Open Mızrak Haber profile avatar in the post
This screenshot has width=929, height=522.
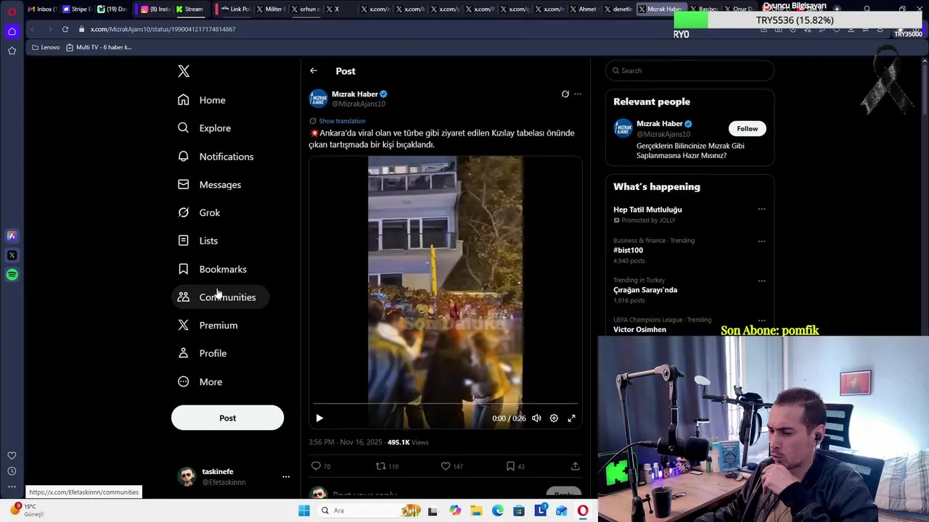pos(318,99)
